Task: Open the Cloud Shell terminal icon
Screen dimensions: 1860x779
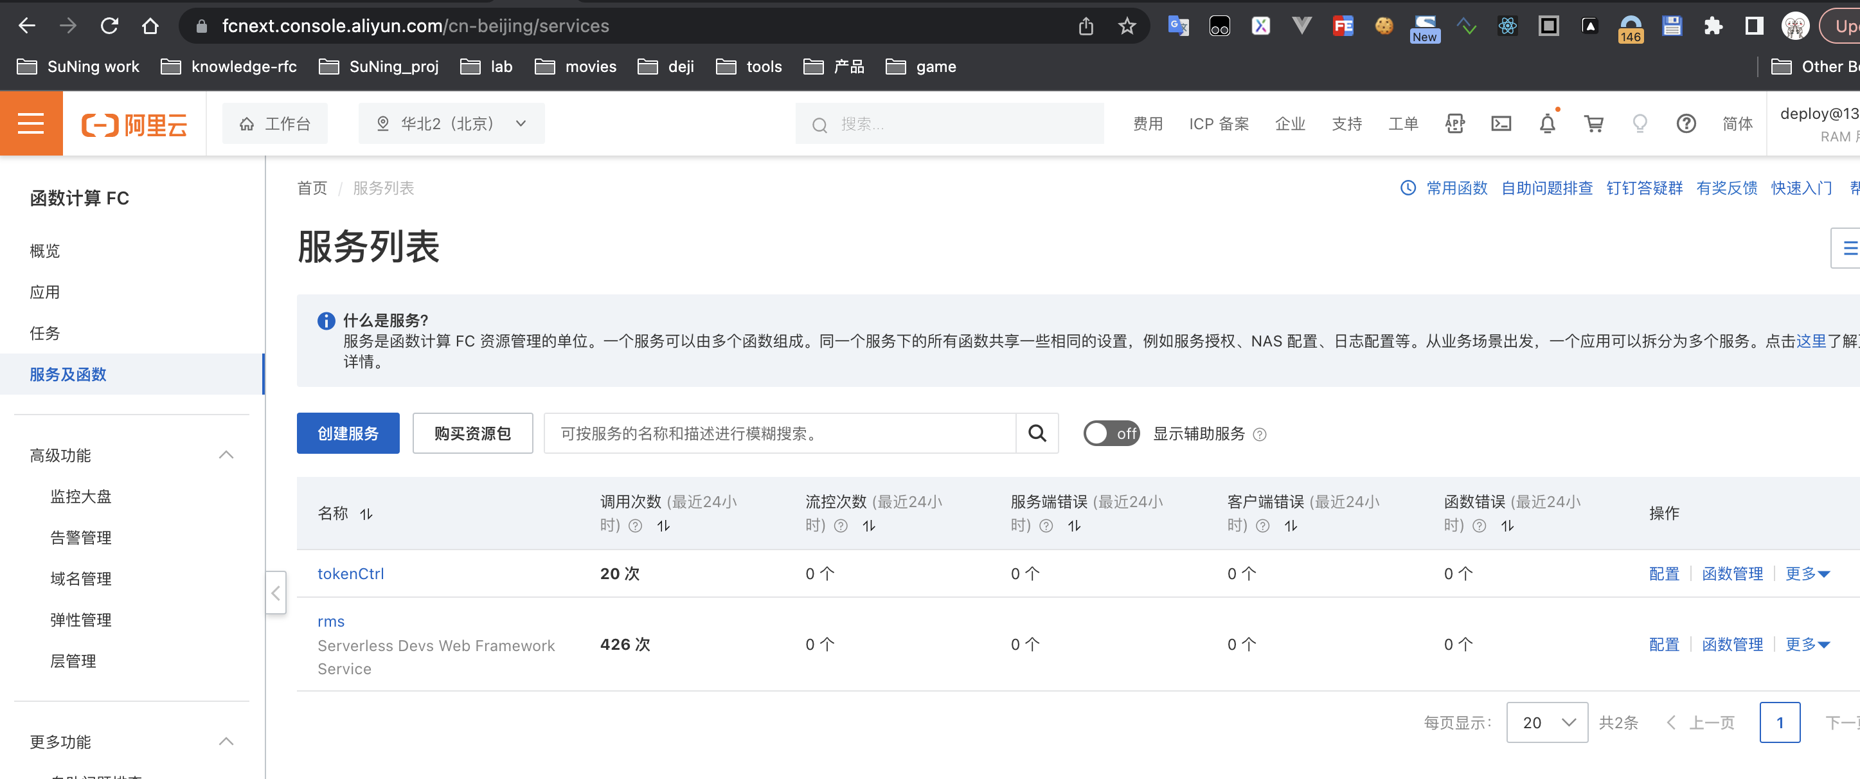Action: pos(1501,124)
